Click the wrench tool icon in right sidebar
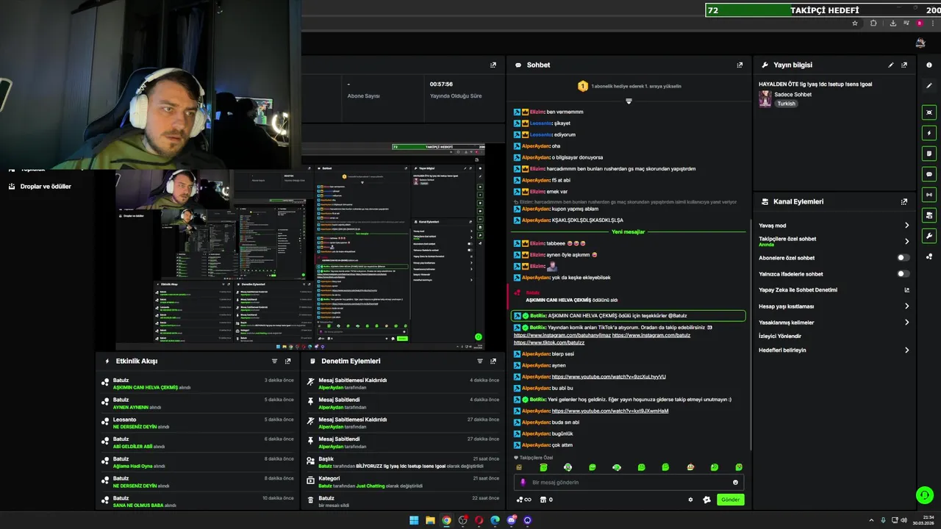Viewport: 941px width, 529px height. point(929,236)
